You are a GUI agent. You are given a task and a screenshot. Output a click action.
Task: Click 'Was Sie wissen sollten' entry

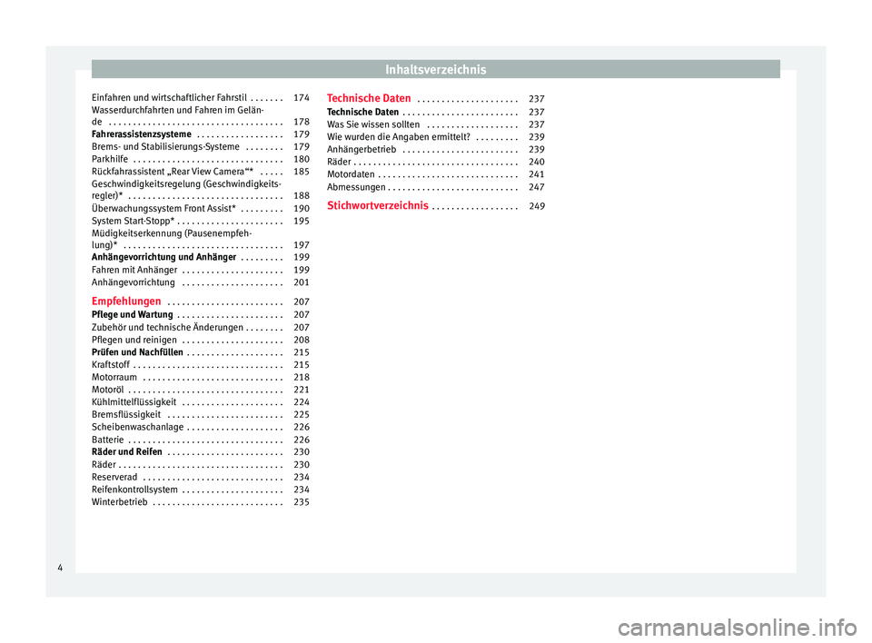click(x=436, y=124)
